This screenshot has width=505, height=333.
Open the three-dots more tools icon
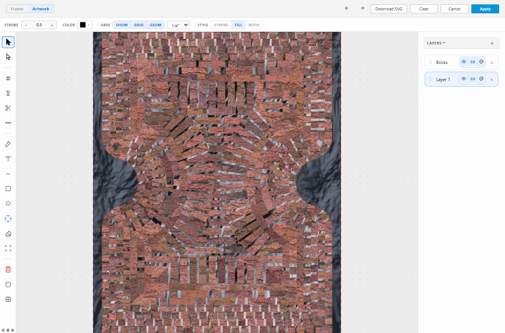[8, 123]
